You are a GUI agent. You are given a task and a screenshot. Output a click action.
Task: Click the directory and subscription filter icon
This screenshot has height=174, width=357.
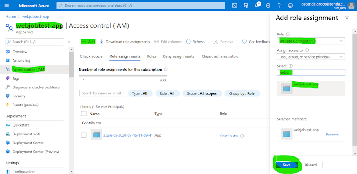[246, 6]
